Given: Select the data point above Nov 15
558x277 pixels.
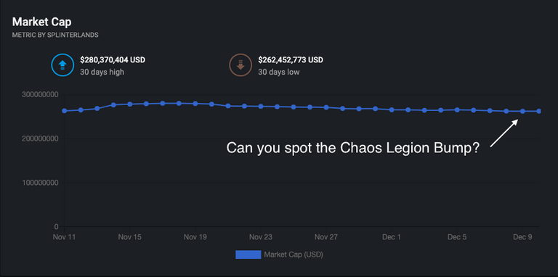Looking at the screenshot, I should [130, 104].
